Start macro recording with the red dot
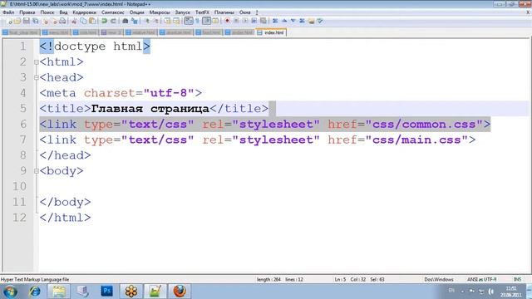This screenshot has height=299, width=532. point(227,21)
